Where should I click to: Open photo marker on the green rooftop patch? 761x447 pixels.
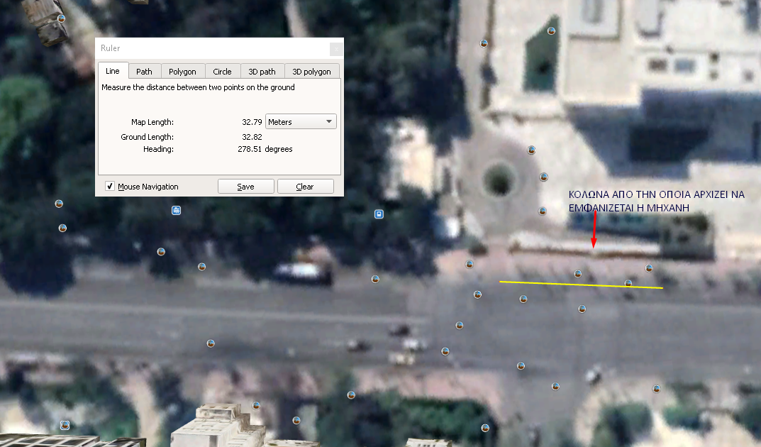click(551, 31)
